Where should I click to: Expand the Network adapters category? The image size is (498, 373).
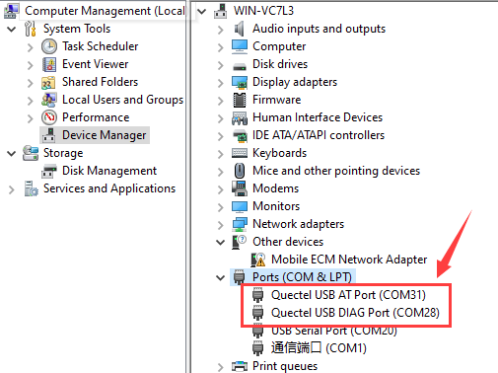tap(221, 225)
